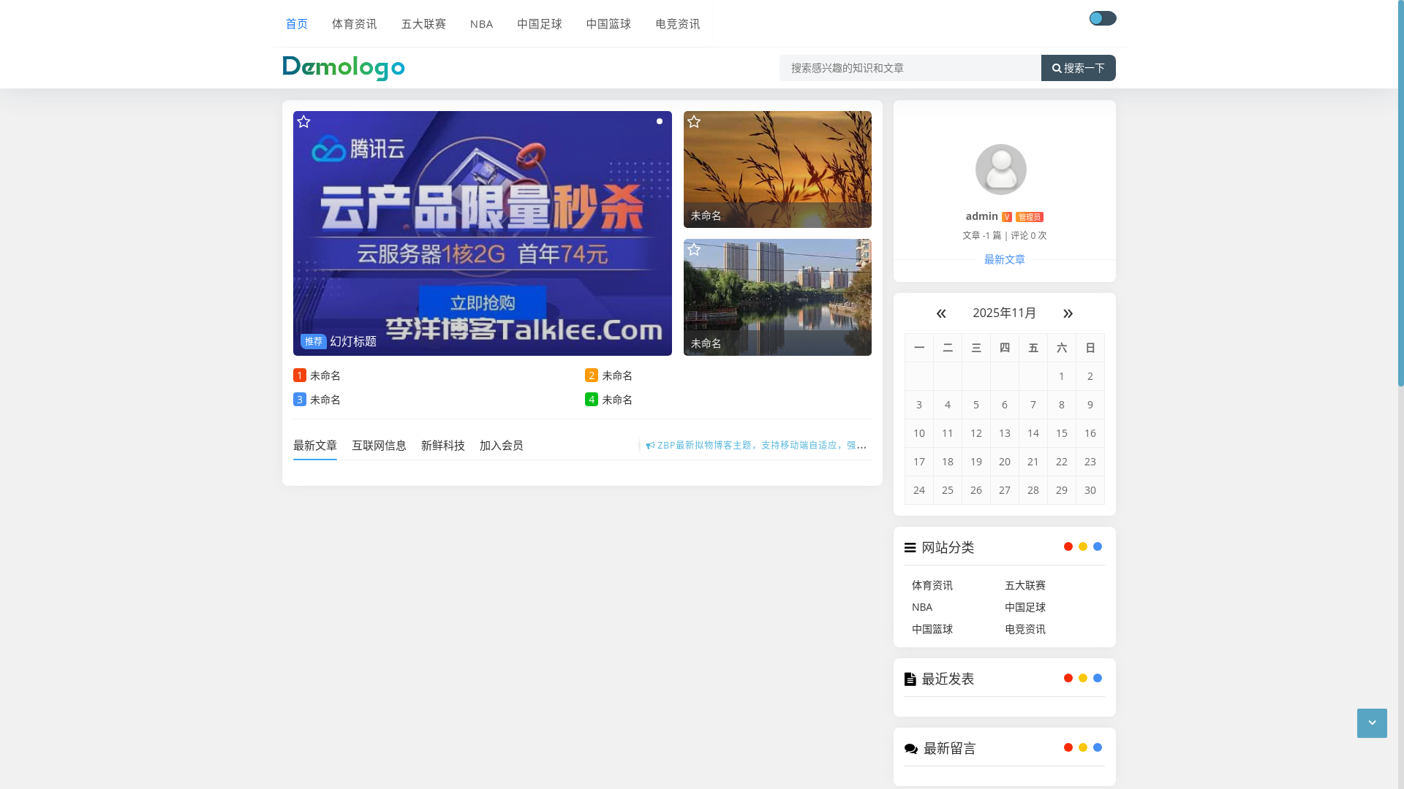Image resolution: width=1404 pixels, height=789 pixels.
Task: Open the sunset 未命名 thumbnail
Action: (777, 169)
